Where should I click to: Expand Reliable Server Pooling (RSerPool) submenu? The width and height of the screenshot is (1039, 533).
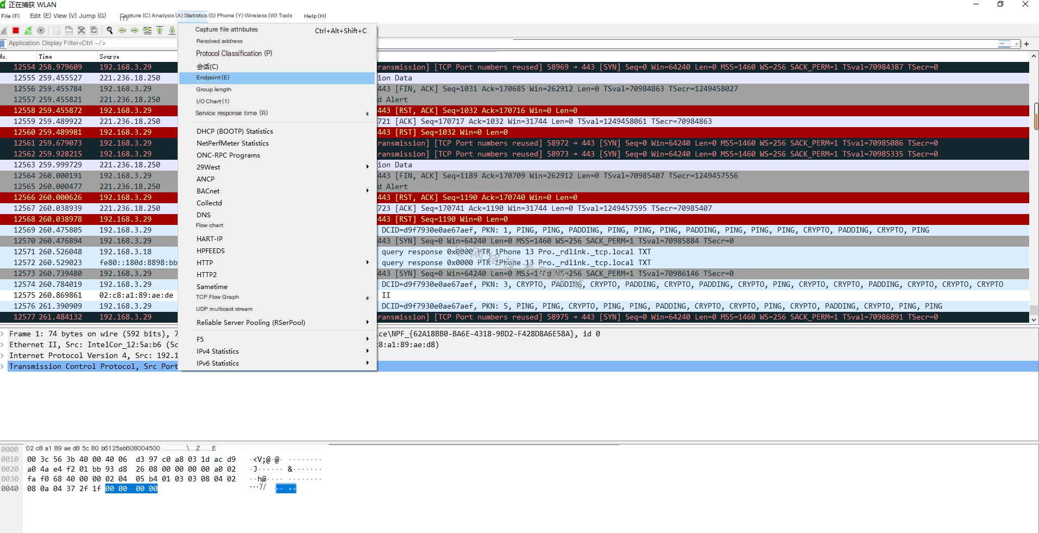click(x=278, y=323)
